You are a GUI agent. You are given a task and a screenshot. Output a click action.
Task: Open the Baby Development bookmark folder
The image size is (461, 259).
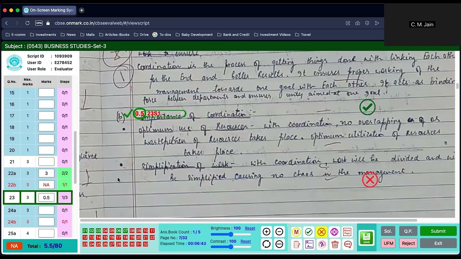[x=194, y=35]
